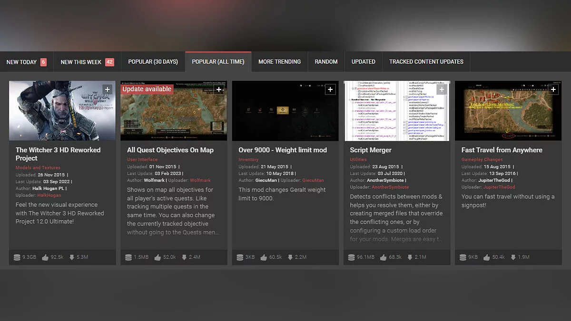The height and width of the screenshot is (321, 571).
Task: Click the file size icon next to 9KB
Action: (x=463, y=257)
